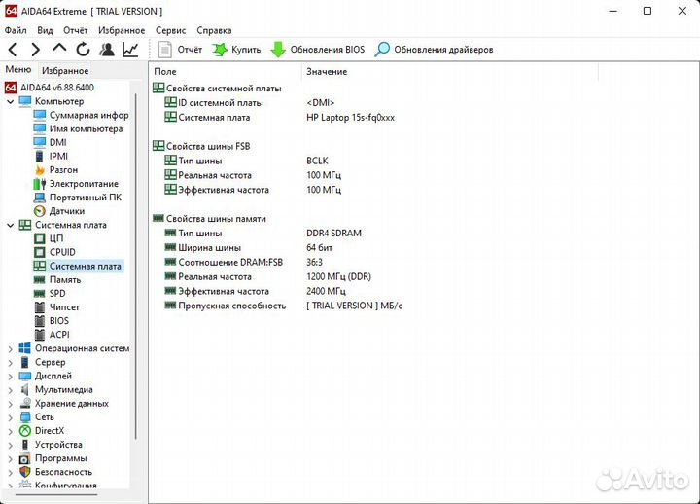Screen dimensions: 700x504
Task: Select the Датчики sensor item
Action: 66,211
